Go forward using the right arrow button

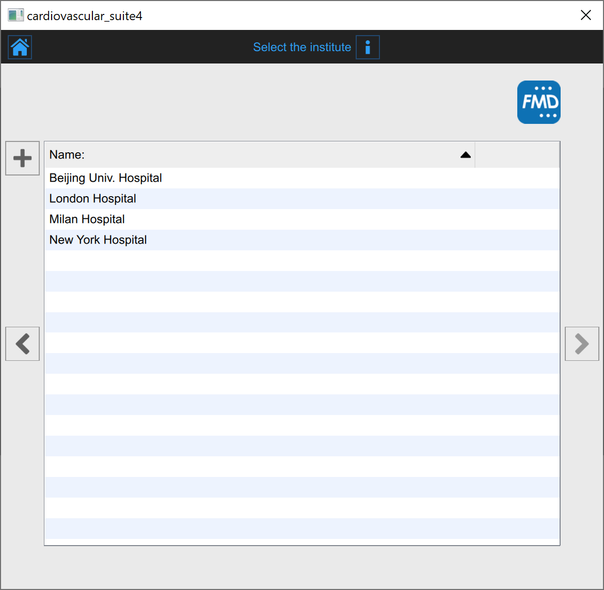(582, 344)
